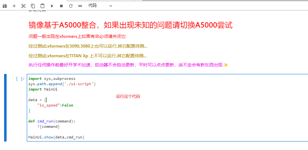Image resolution: width=308 pixels, height=150 pixels.
Task: Click the "is_speed":False line in code
Action: [x=55, y=105]
